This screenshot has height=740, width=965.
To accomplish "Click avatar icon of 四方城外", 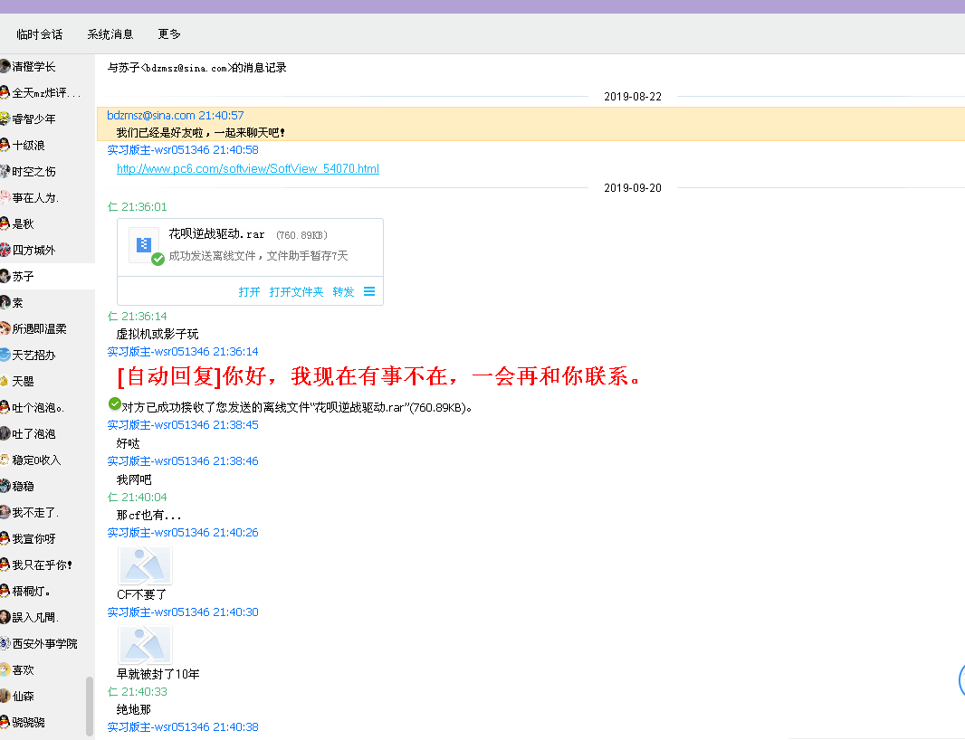I will [5, 251].
